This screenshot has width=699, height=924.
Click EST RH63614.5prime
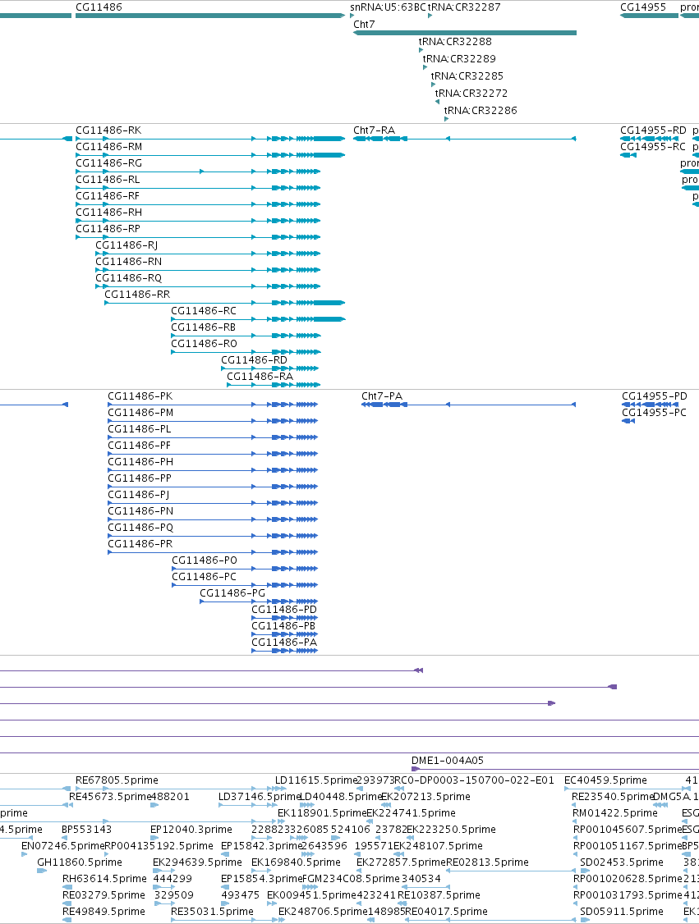[x=104, y=879]
